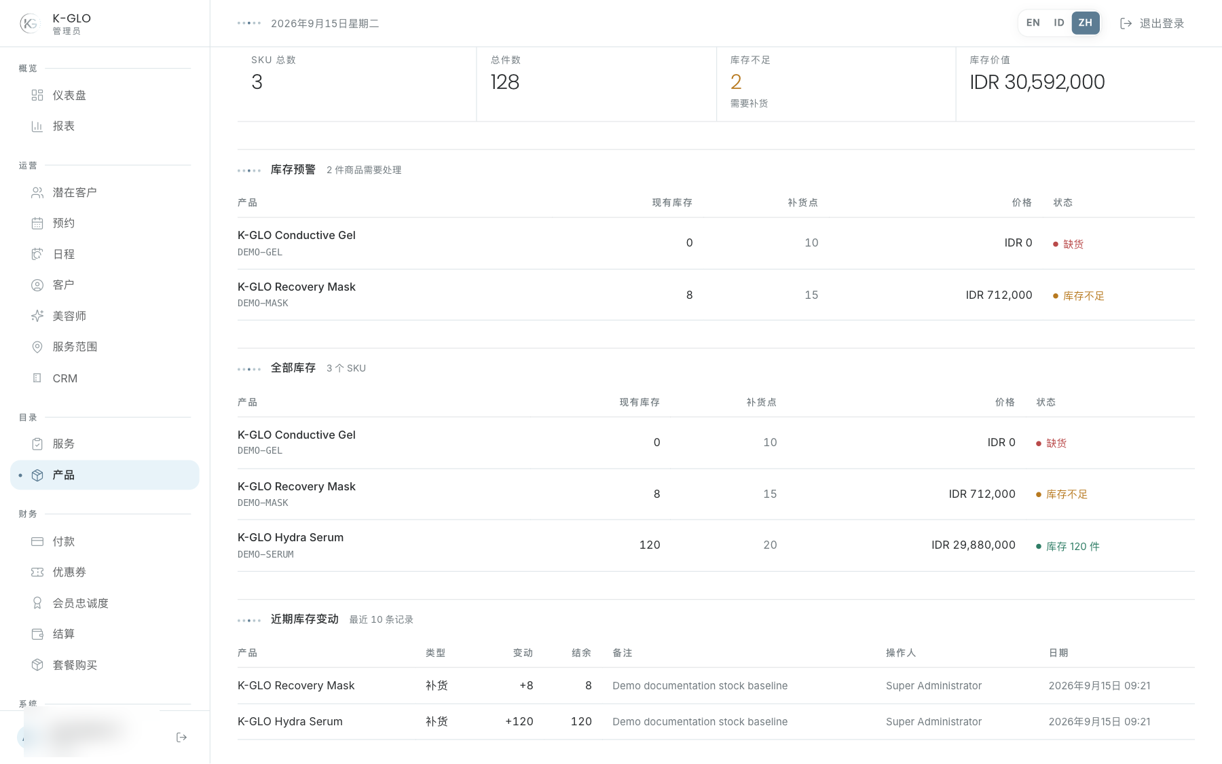Click the sidebar bottom sign-out arrow icon
This screenshot has height=764, width=1222.
tap(181, 738)
